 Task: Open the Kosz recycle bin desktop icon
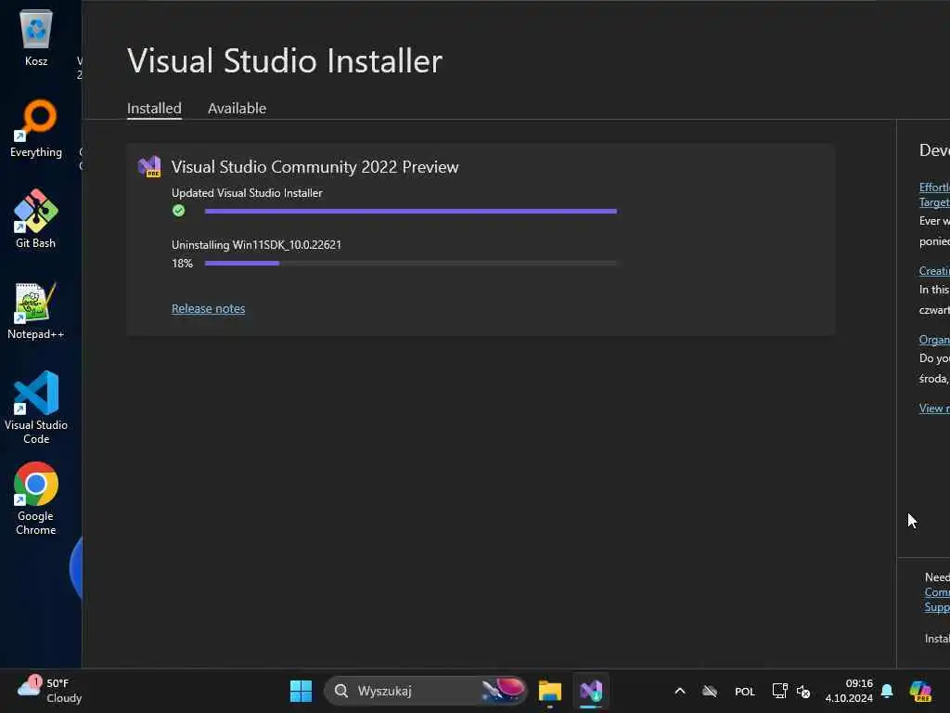click(x=36, y=37)
